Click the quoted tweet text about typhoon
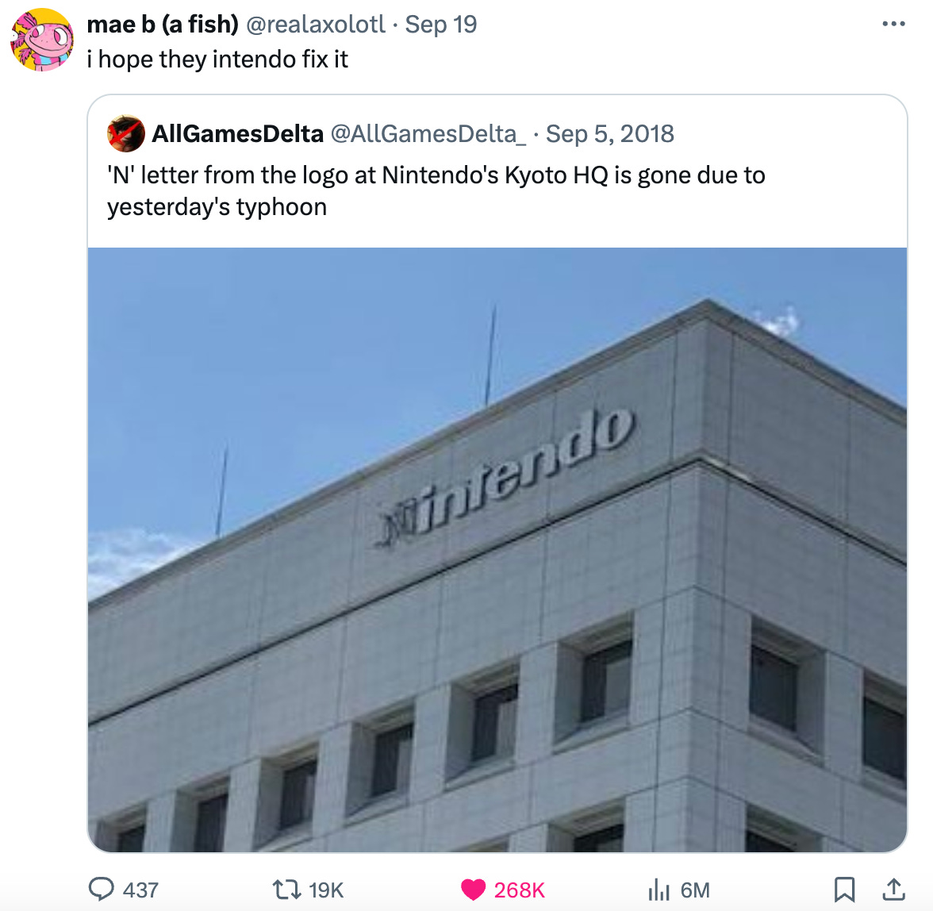933x911 pixels. click(x=436, y=191)
